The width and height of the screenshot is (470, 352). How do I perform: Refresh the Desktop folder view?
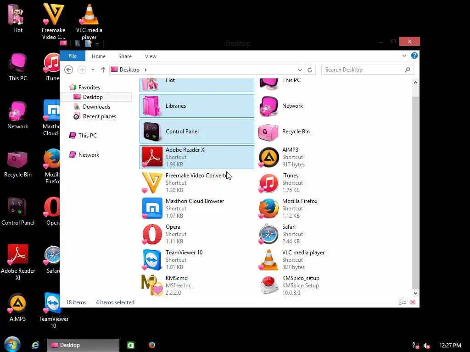tap(310, 70)
